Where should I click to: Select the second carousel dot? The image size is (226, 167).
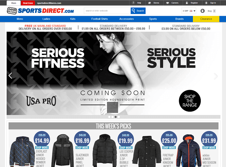pos(112,117)
